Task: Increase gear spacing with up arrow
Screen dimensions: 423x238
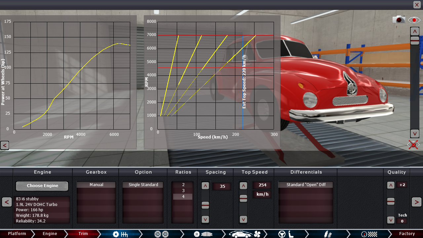Action: (205, 186)
